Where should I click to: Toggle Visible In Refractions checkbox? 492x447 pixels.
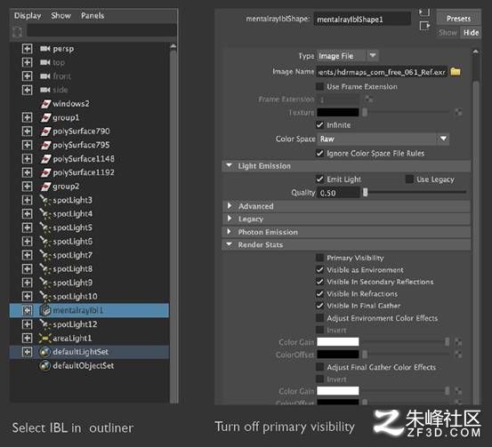click(319, 294)
